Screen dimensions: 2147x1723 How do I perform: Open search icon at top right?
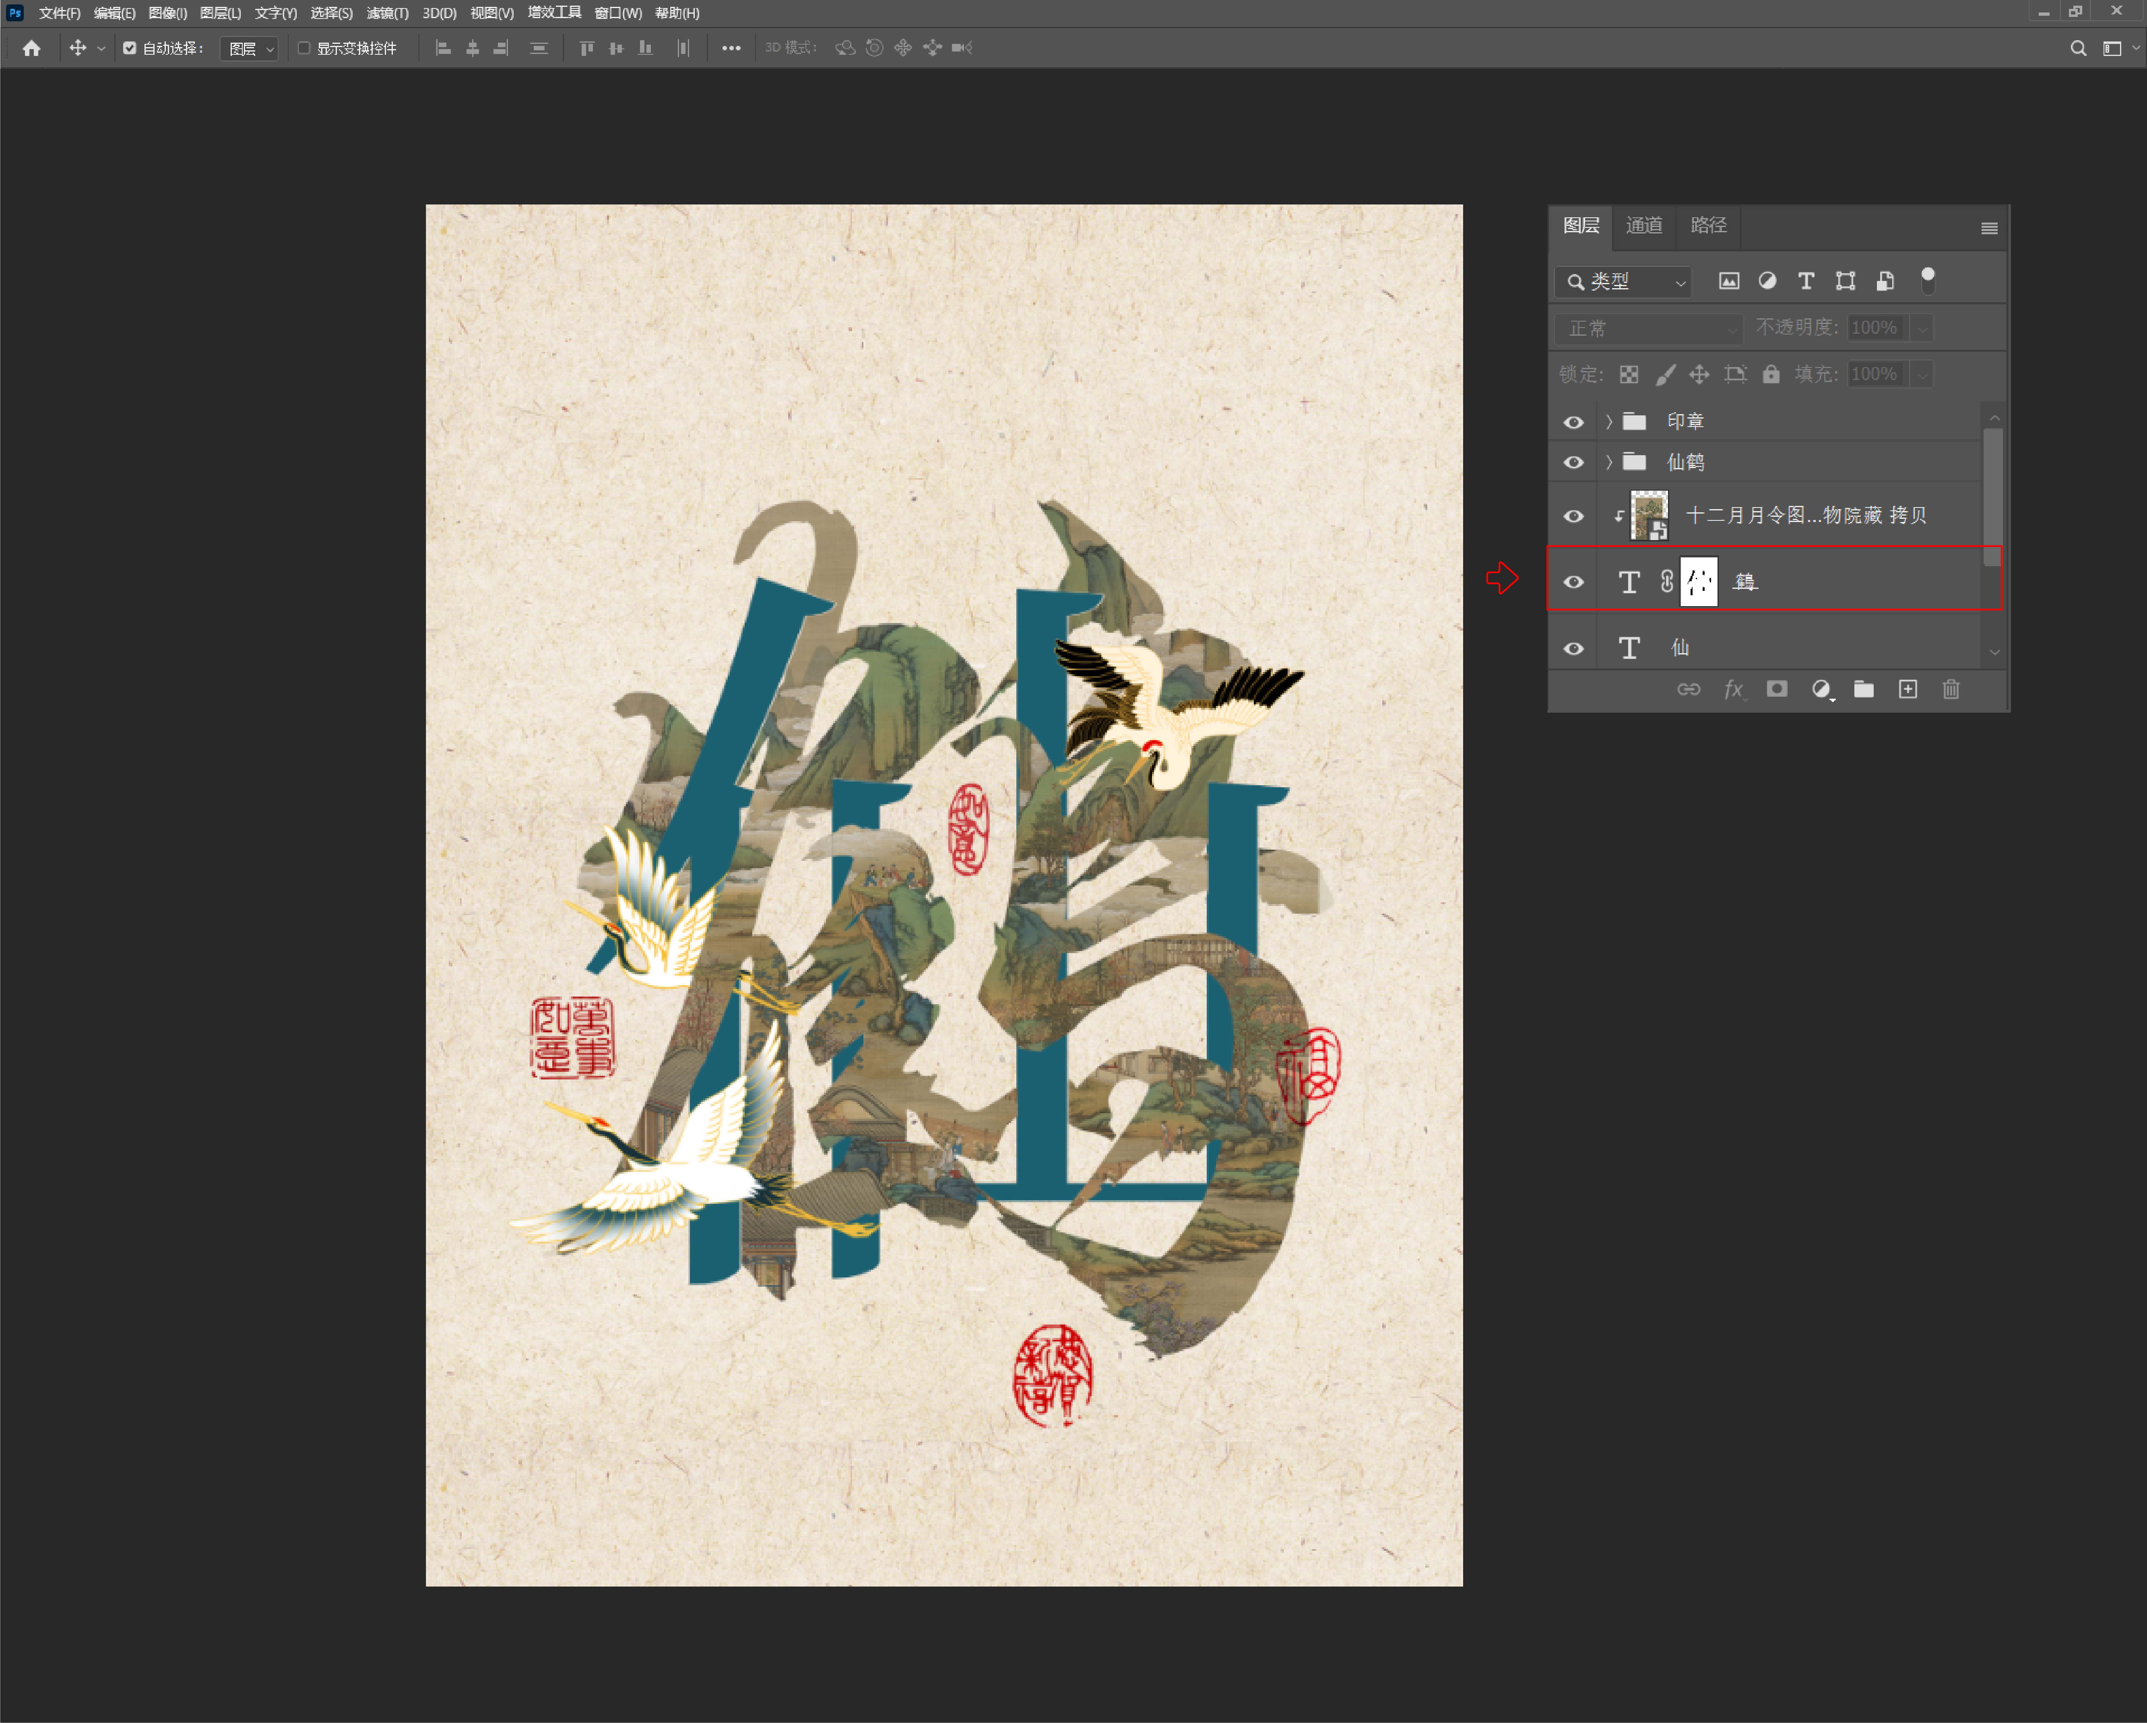(2078, 48)
